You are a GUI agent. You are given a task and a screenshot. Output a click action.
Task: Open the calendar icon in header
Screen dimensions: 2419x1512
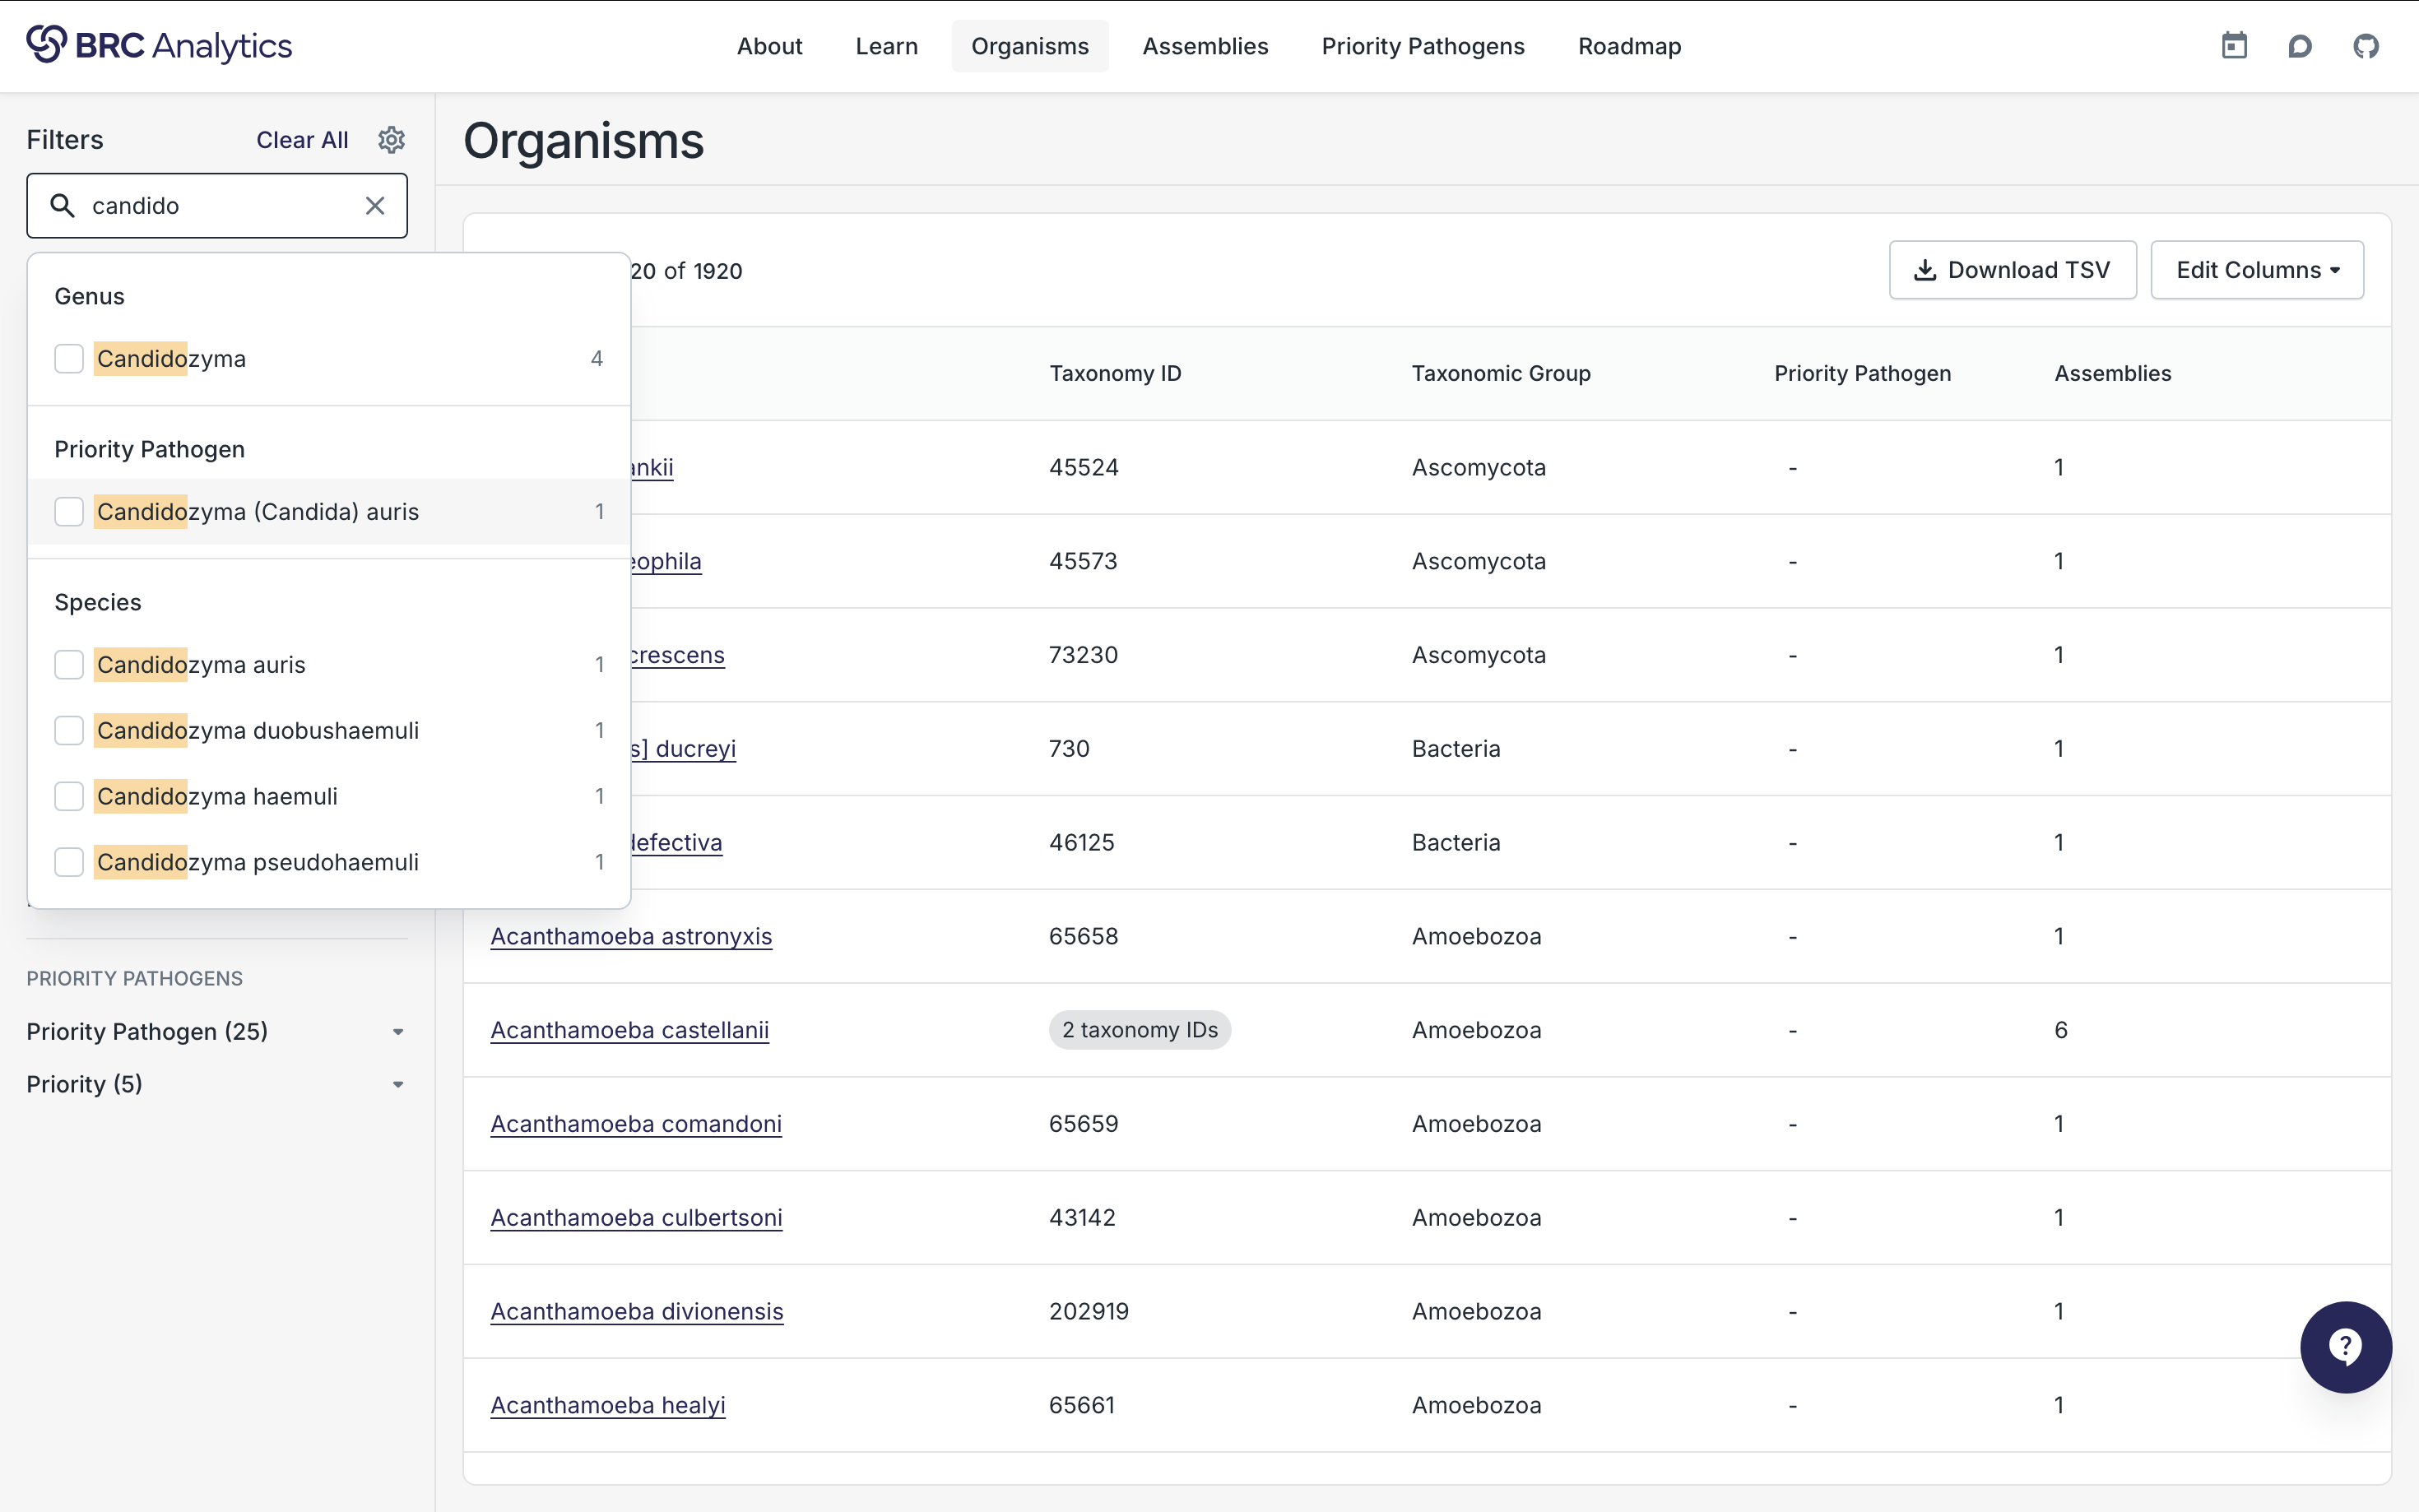(x=2234, y=46)
